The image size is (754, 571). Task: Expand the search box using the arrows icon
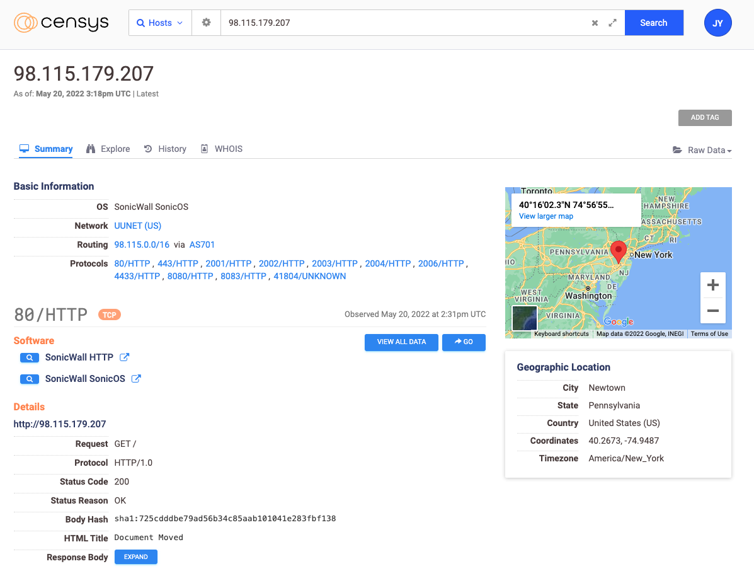click(x=612, y=22)
